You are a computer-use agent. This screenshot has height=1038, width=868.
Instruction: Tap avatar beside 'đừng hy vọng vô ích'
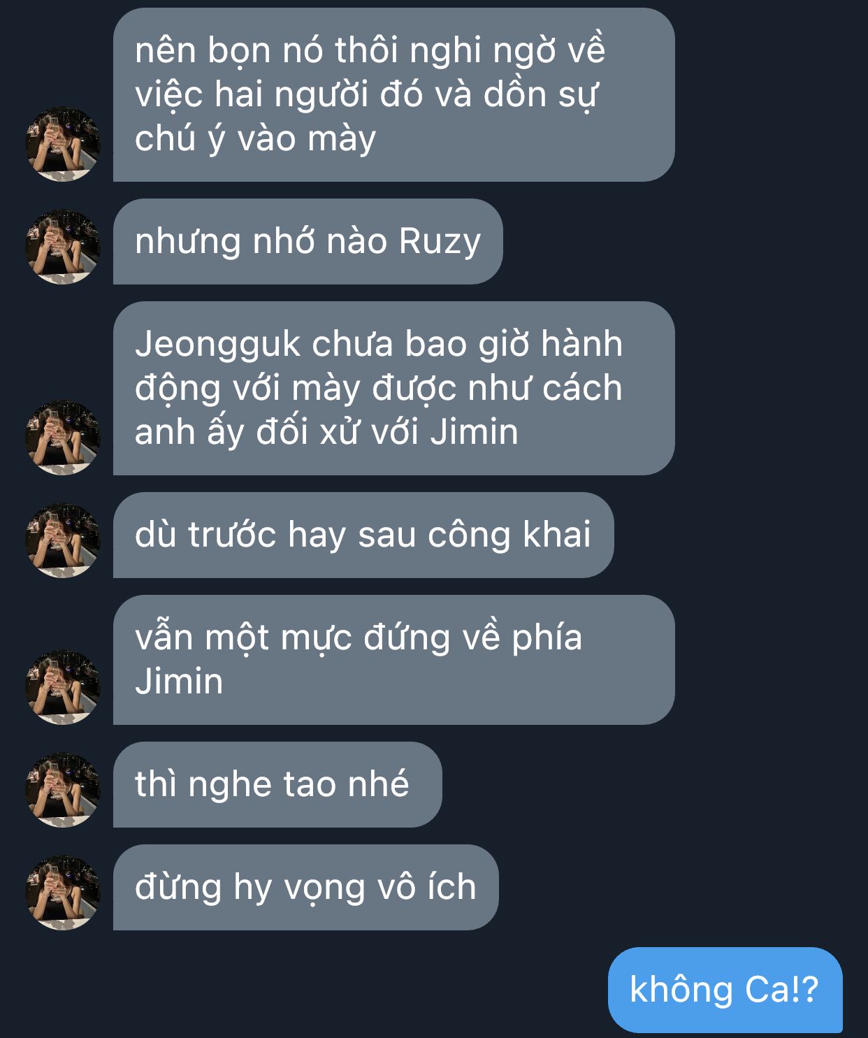pyautogui.click(x=63, y=893)
